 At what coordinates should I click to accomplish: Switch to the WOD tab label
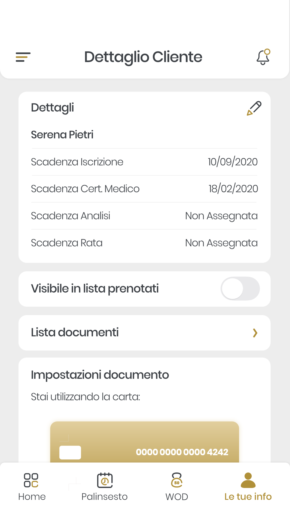[x=177, y=497]
